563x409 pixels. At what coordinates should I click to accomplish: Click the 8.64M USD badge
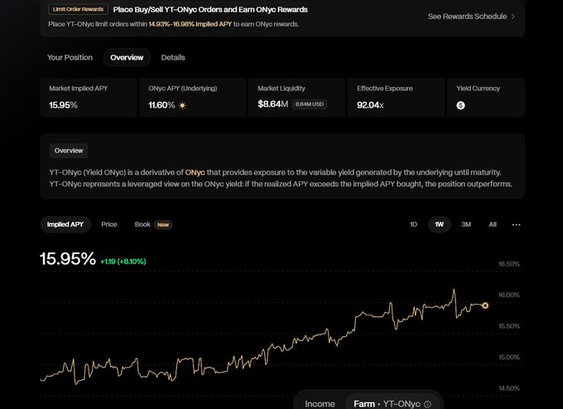tap(309, 104)
